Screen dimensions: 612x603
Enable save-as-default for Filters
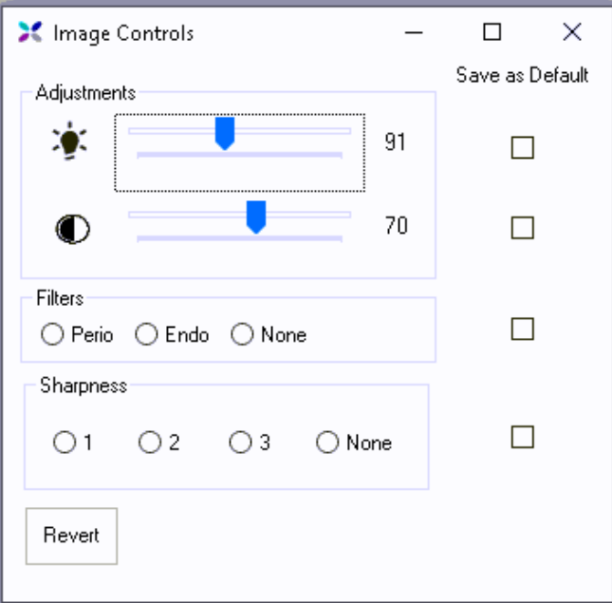coord(523,329)
